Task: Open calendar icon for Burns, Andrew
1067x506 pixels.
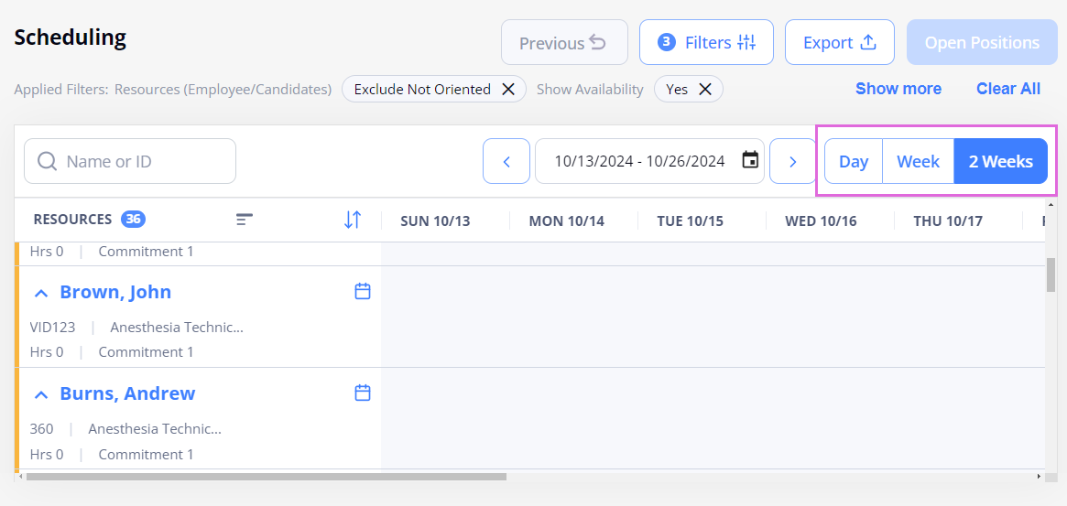Action: pyautogui.click(x=364, y=393)
